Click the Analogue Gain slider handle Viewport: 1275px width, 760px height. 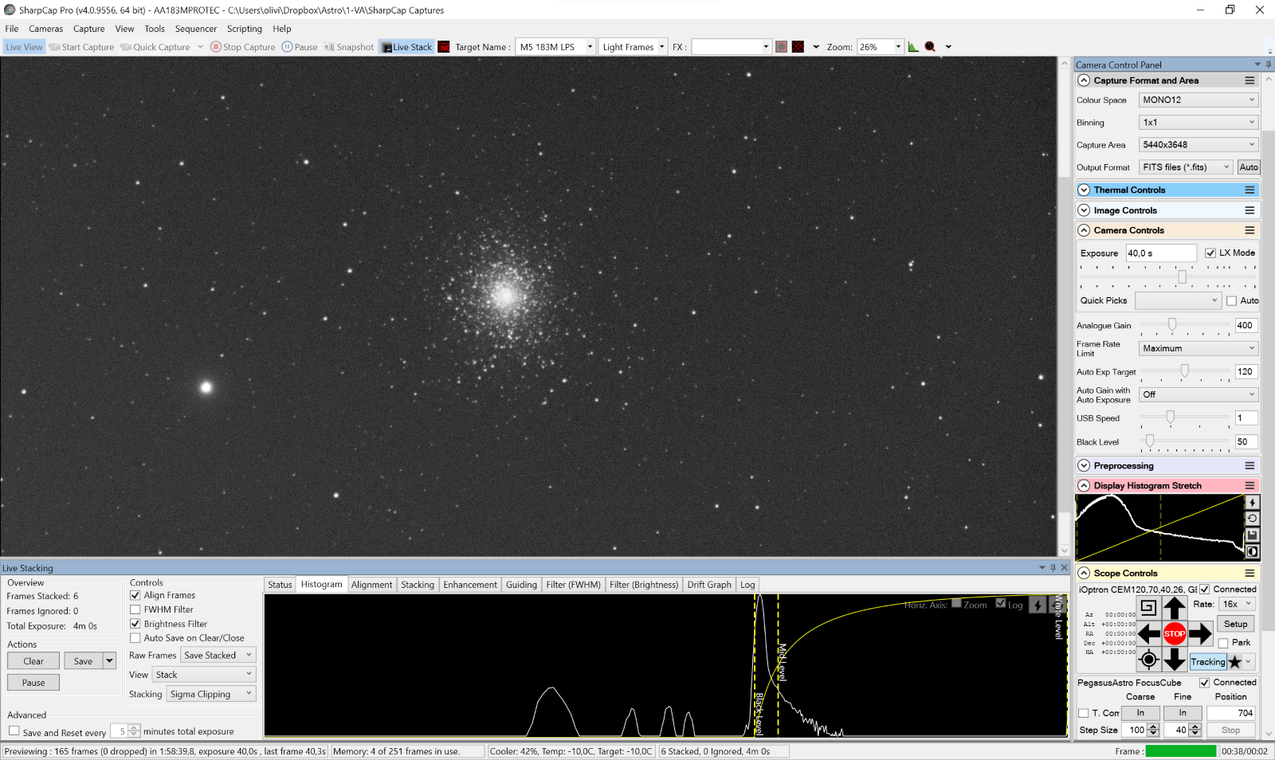[1172, 325]
